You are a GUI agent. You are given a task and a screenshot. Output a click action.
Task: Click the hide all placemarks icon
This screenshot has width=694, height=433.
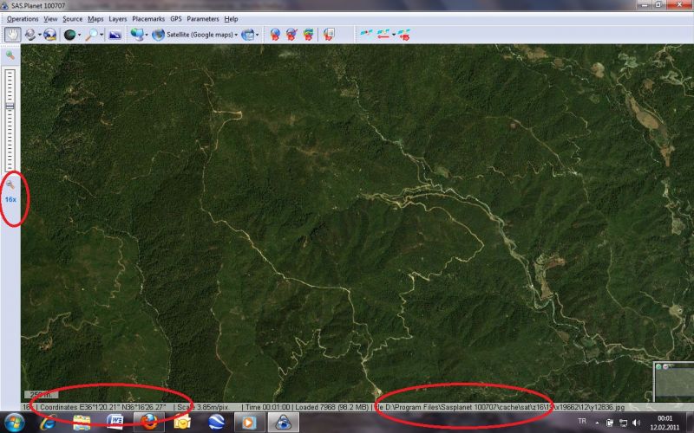click(x=291, y=35)
